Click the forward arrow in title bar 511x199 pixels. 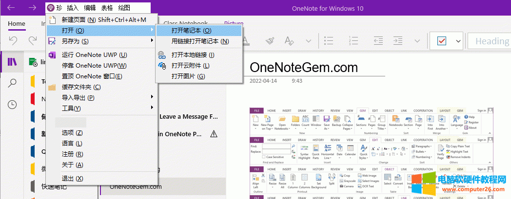point(32,7)
